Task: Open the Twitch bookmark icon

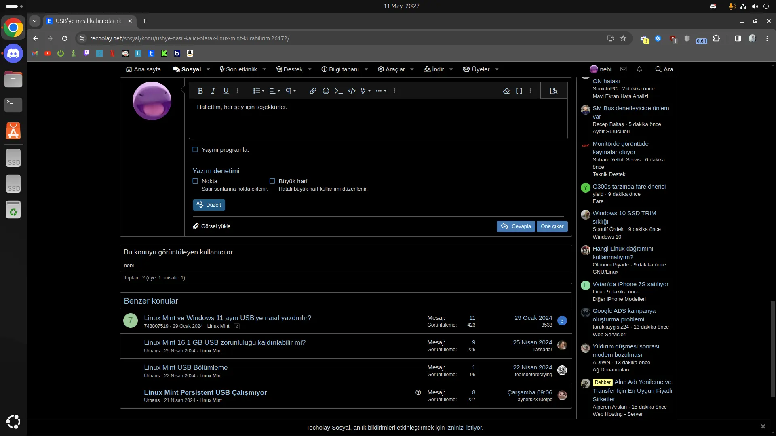Action: (86, 53)
